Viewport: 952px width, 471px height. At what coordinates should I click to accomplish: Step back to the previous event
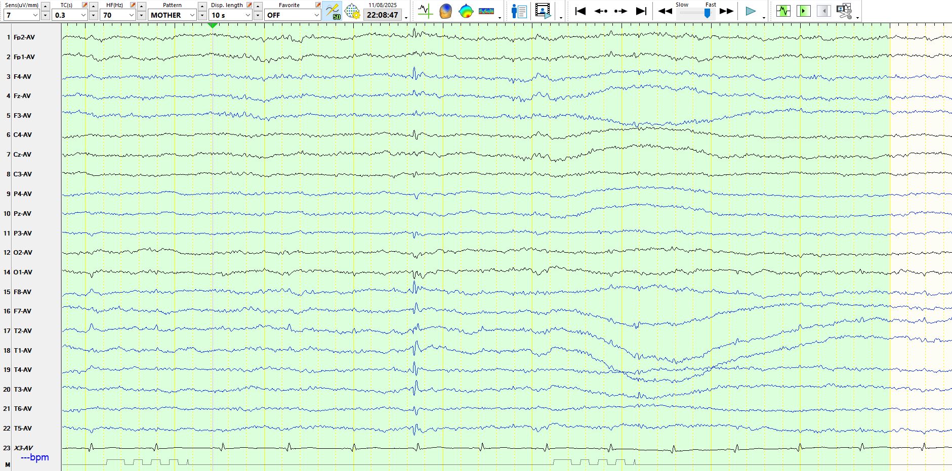coord(601,11)
